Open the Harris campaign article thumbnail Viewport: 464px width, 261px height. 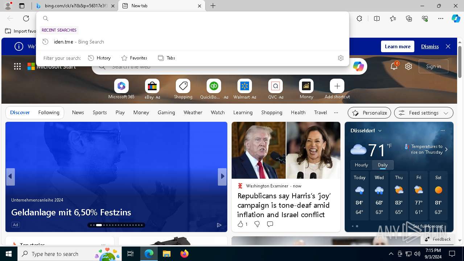click(286, 150)
